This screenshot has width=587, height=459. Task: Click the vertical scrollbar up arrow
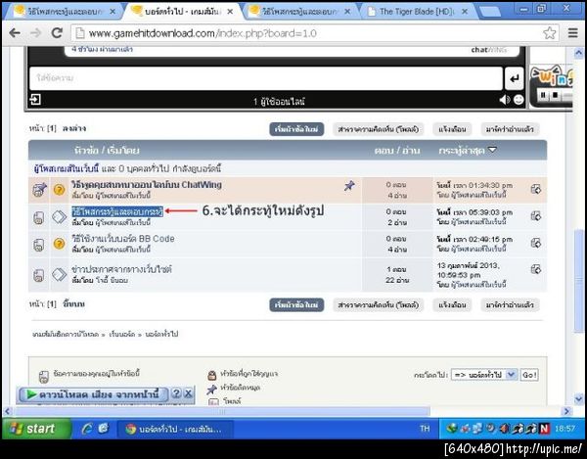(579, 53)
